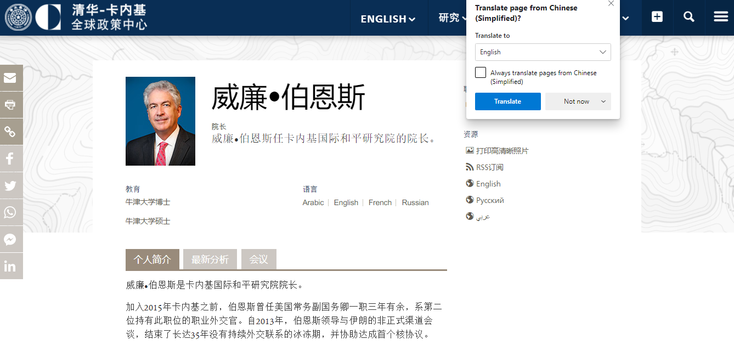This screenshot has height=345, width=734.
Task: Open site search magnifier icon
Action: (x=689, y=16)
